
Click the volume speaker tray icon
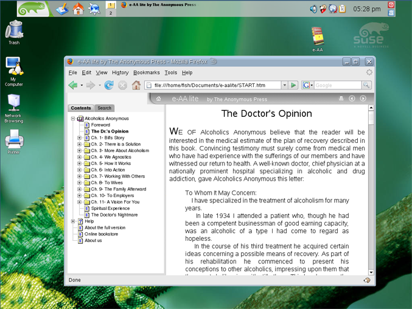(313, 9)
